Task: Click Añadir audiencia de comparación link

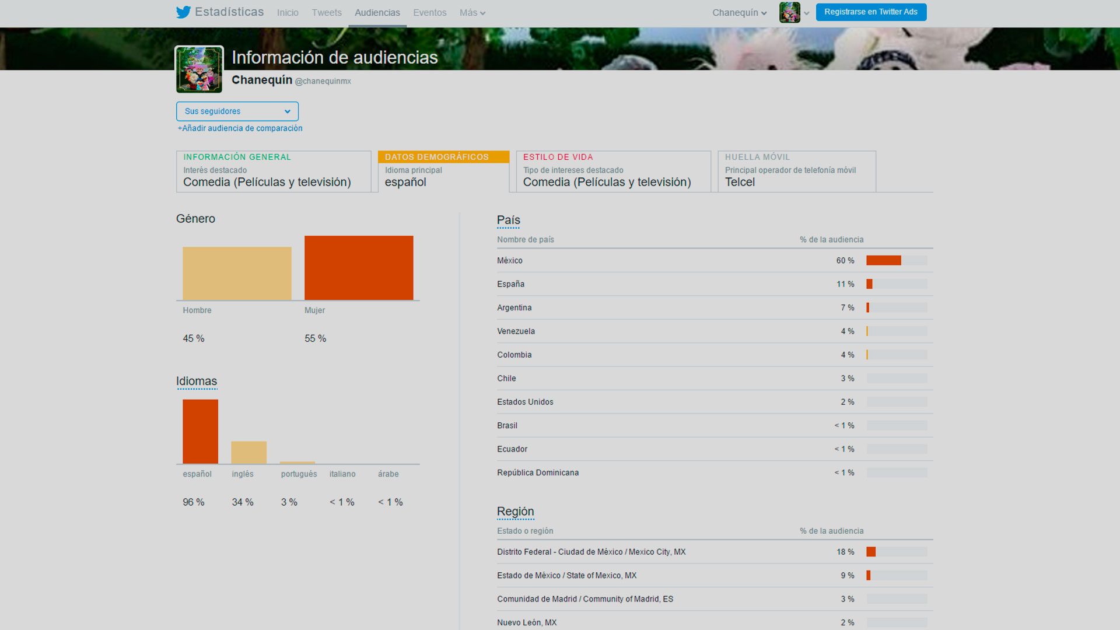Action: pos(240,128)
